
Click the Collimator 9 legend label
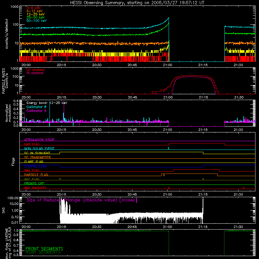coord(36,111)
